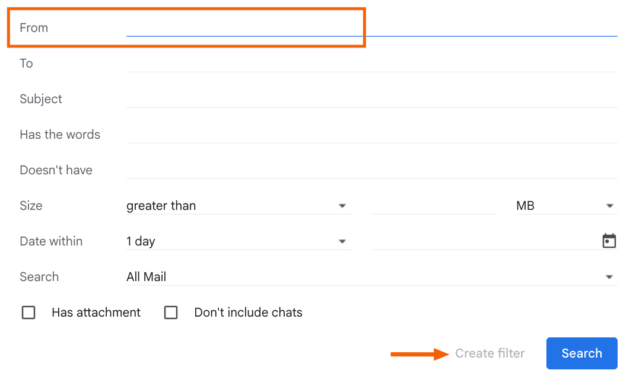Open the MB size unit dropdown
Viewport: 636px width, 386px height.
tap(566, 206)
